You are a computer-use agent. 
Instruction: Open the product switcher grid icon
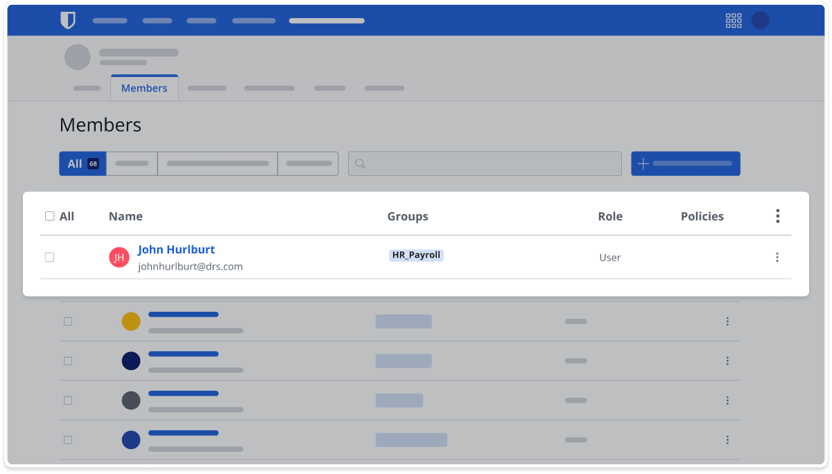(733, 20)
